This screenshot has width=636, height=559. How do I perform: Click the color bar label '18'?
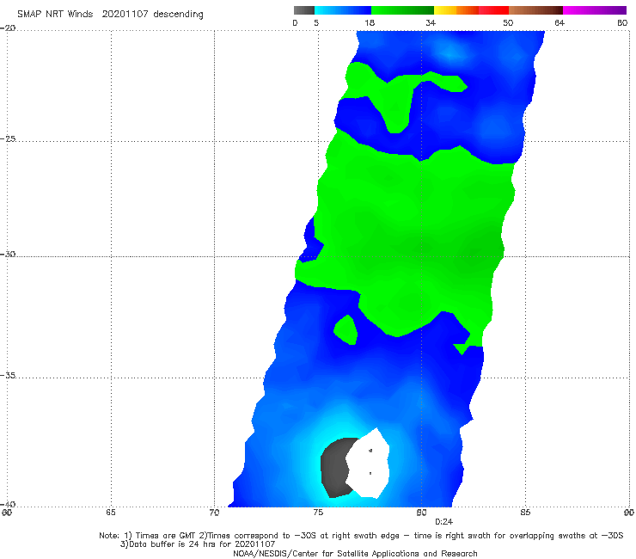coord(370,22)
